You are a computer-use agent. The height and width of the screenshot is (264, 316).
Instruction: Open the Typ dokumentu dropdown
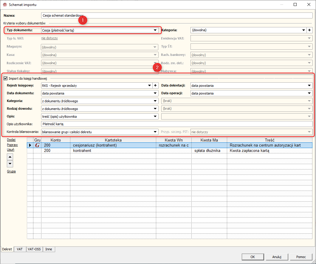pos(155,30)
